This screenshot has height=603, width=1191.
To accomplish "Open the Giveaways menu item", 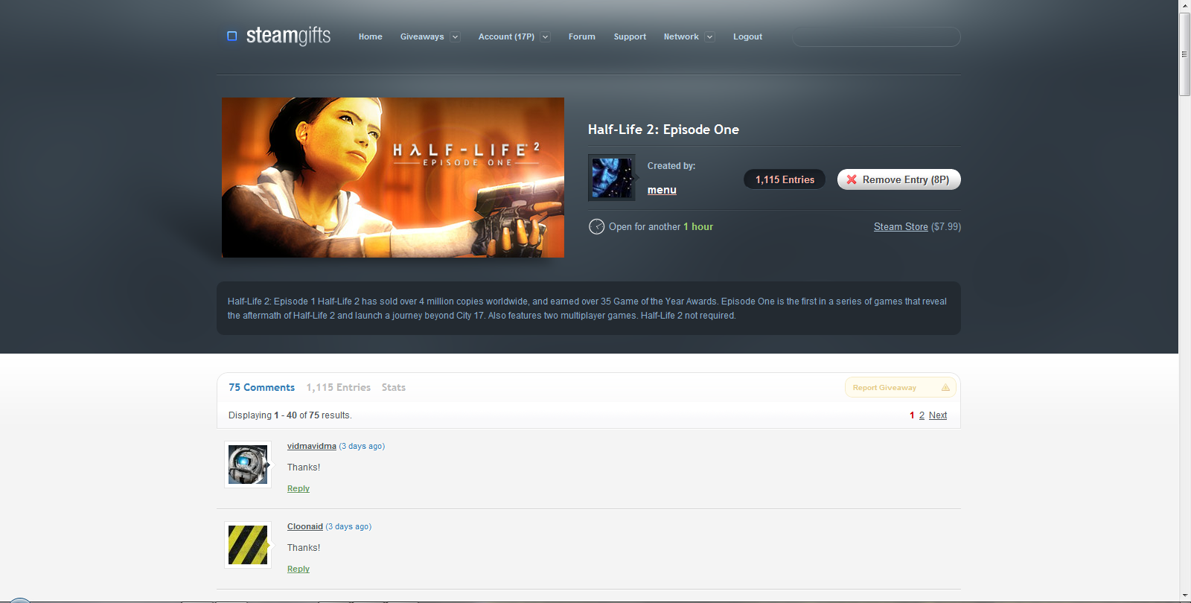I will coord(422,36).
